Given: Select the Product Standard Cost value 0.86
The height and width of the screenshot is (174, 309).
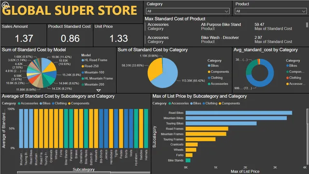Looking at the screenshot, I should (70, 38).
